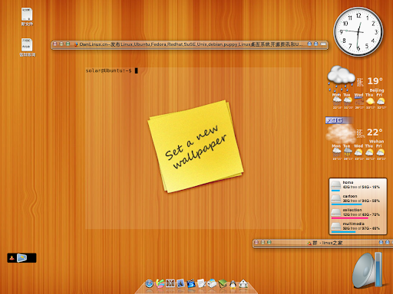Click the 19° temperature reading

tap(375, 81)
